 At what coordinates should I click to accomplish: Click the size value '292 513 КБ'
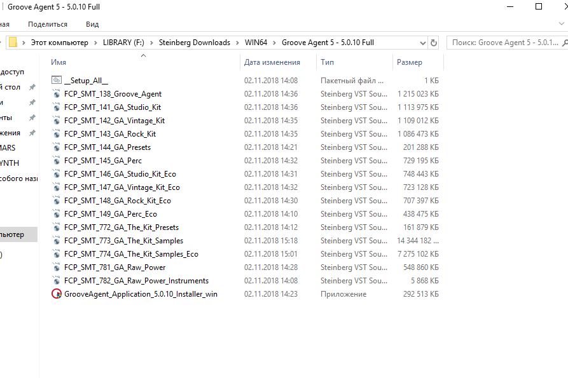421,294
